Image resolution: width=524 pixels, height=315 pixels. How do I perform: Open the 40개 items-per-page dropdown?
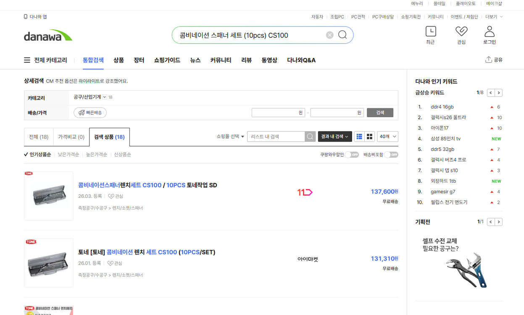click(x=387, y=136)
